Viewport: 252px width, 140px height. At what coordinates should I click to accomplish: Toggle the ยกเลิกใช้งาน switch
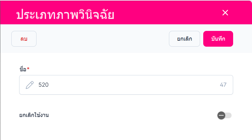224,115
